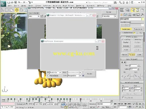
Task: Click New Scene icon in quick access toolbar
Action: pos(9,2)
